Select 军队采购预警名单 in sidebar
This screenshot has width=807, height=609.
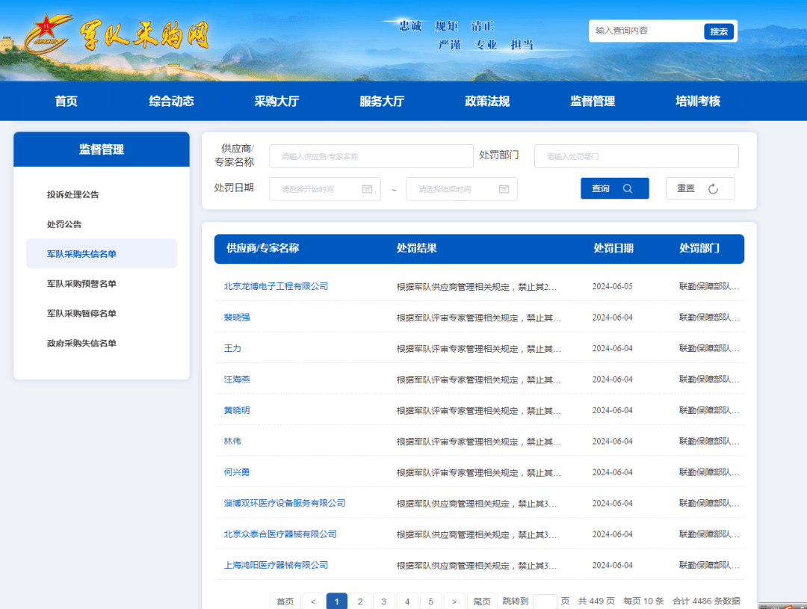[82, 284]
